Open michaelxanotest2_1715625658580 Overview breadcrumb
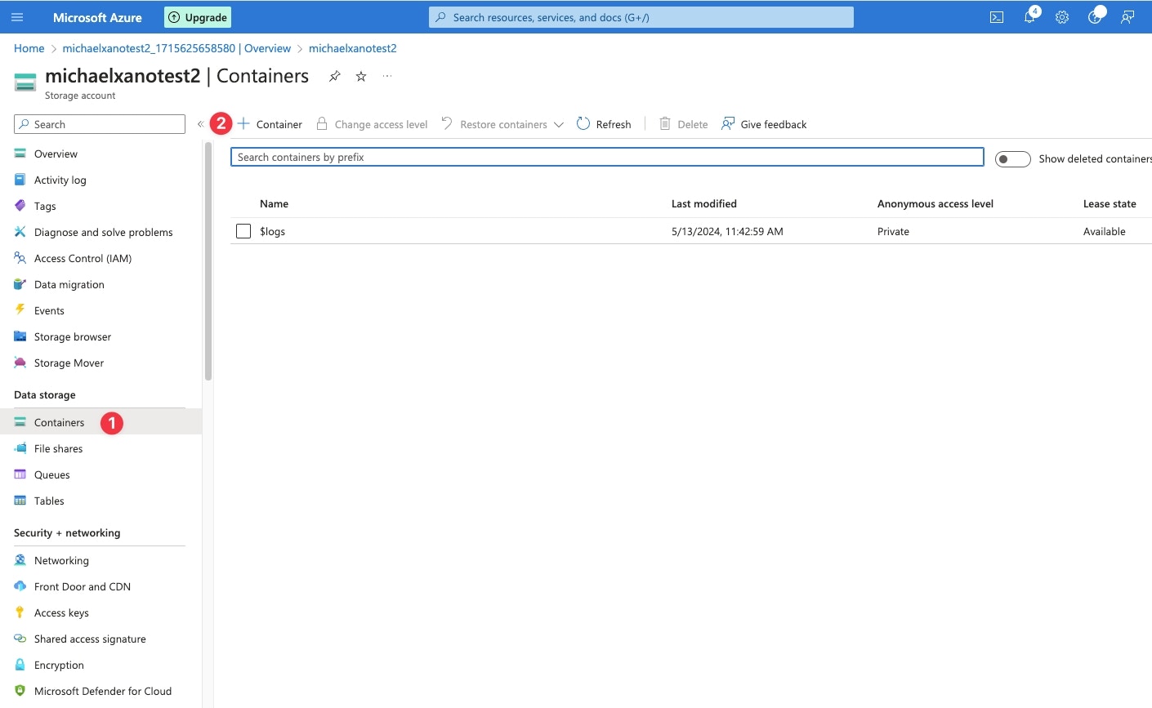Viewport: 1152px width, 708px height. (x=176, y=48)
